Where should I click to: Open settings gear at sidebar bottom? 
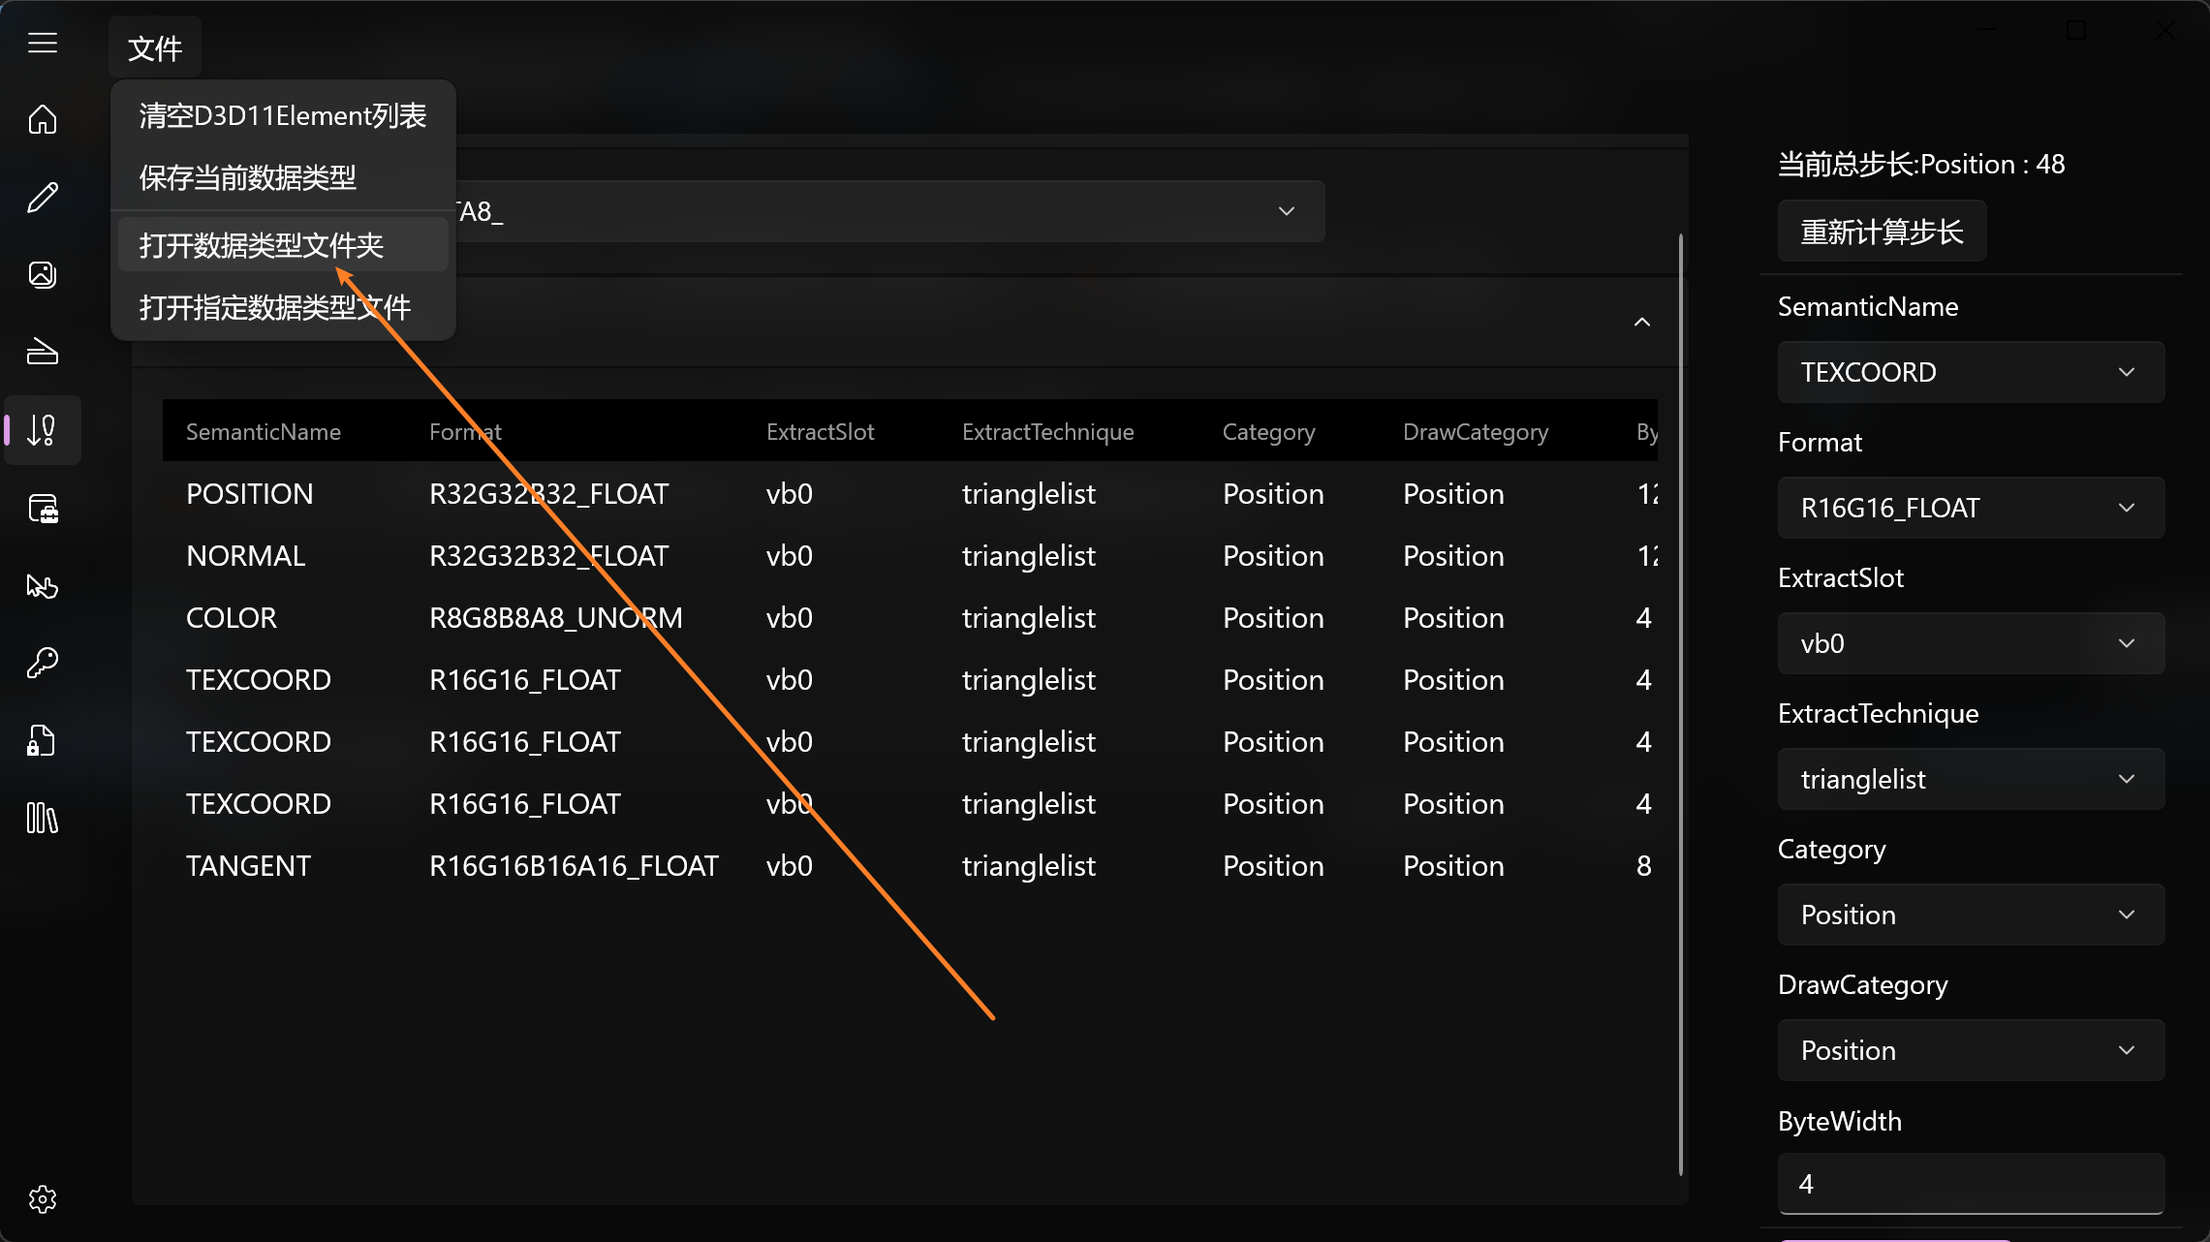click(43, 1199)
